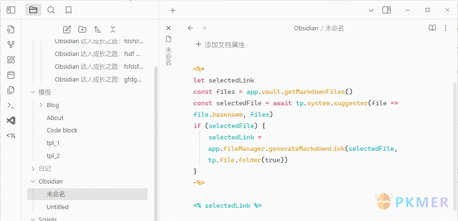The height and width of the screenshot is (221, 458).
Task: Click the Templater <% ribbon icon
Action: 11,136
